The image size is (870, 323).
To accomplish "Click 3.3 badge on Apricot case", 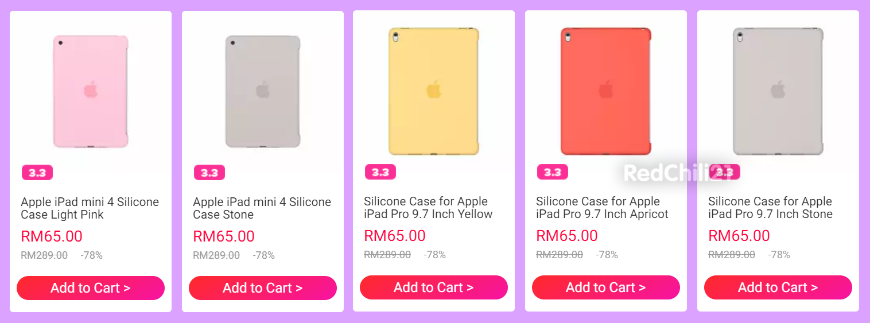I will click(x=553, y=172).
